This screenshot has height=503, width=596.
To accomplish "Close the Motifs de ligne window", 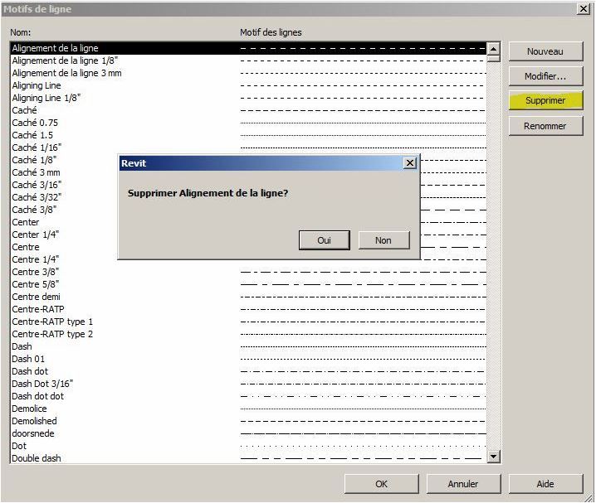I will pyautogui.click(x=583, y=8).
